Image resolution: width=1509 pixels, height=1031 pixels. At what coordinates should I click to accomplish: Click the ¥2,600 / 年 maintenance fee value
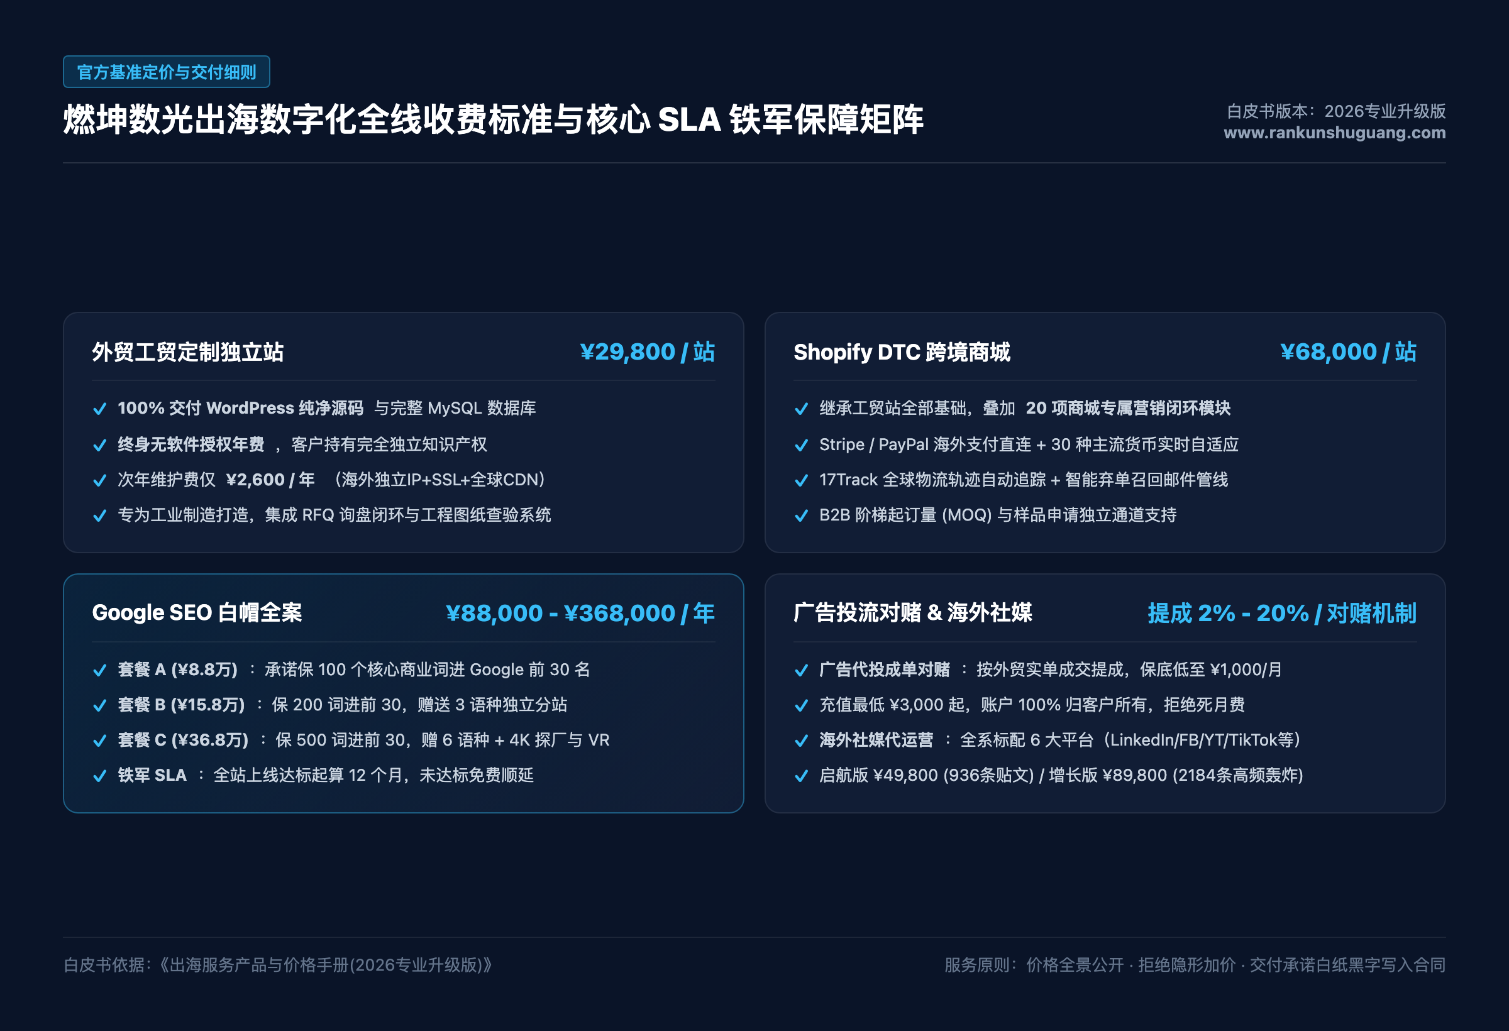click(270, 480)
